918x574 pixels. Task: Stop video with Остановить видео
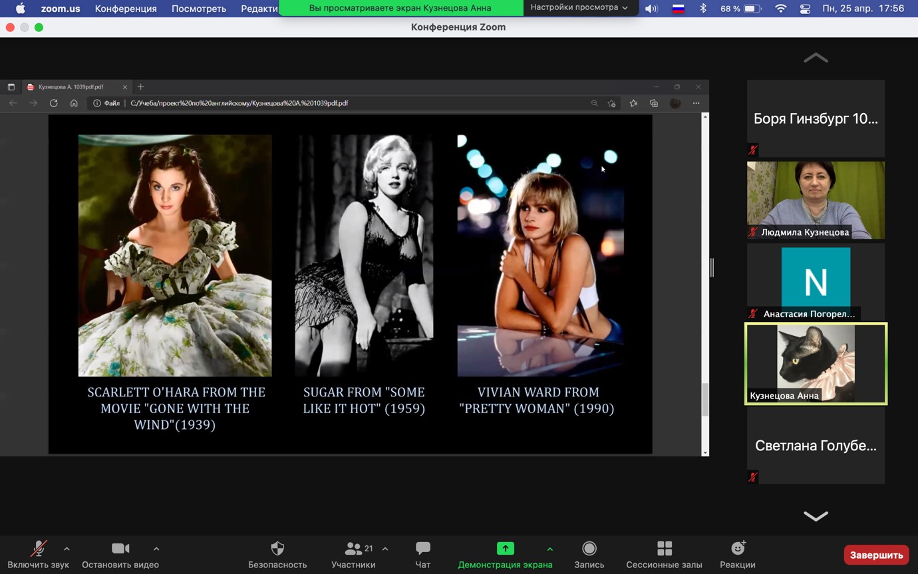pyautogui.click(x=120, y=555)
